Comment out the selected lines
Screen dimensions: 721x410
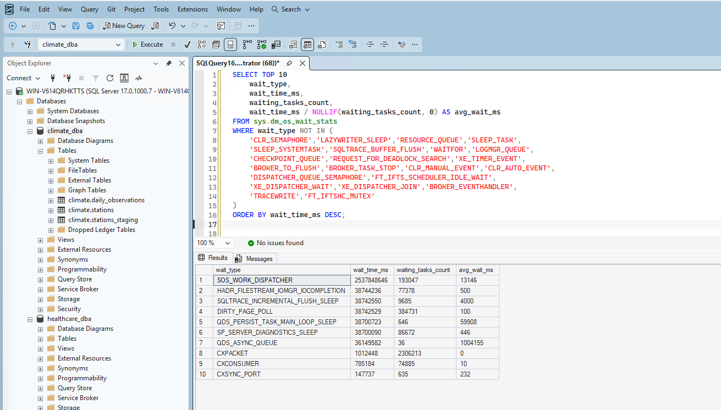[x=339, y=45]
